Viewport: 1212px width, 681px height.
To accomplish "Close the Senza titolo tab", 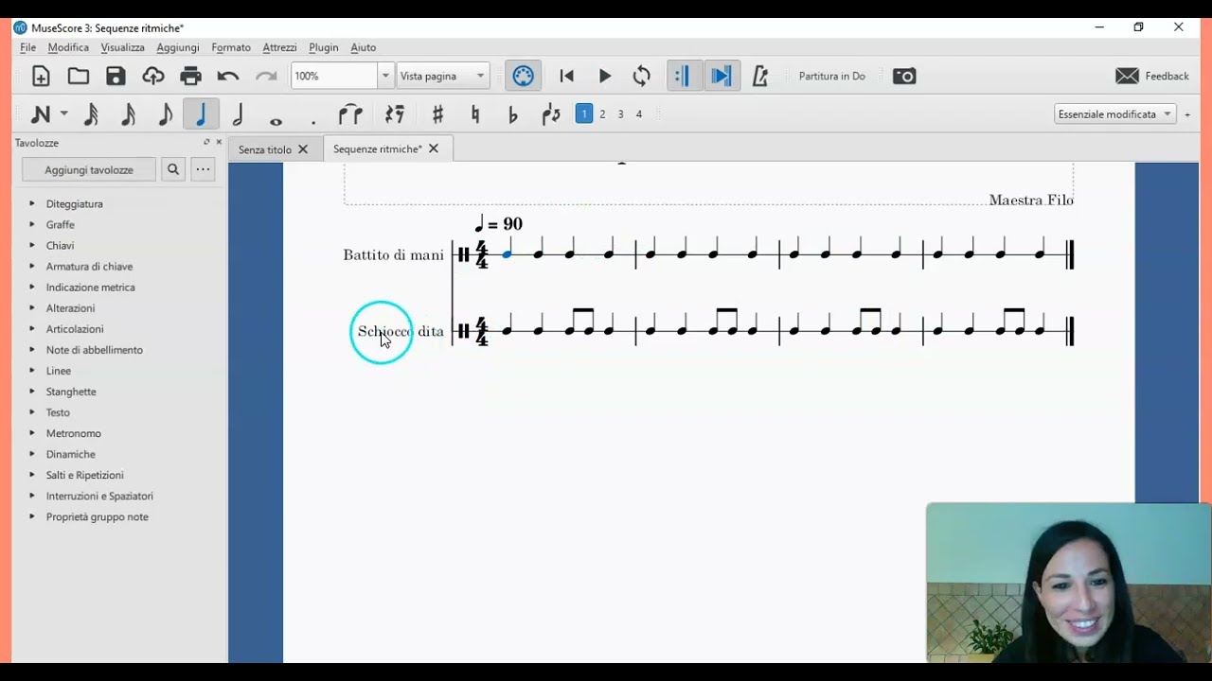I will point(303,149).
